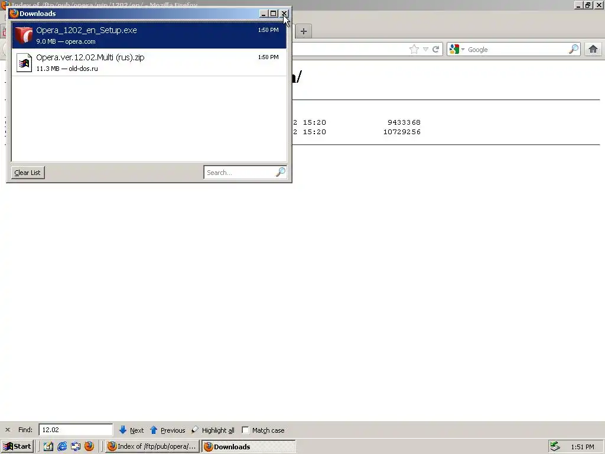
Task: Click the red Opera setup file icon
Action: [24, 35]
